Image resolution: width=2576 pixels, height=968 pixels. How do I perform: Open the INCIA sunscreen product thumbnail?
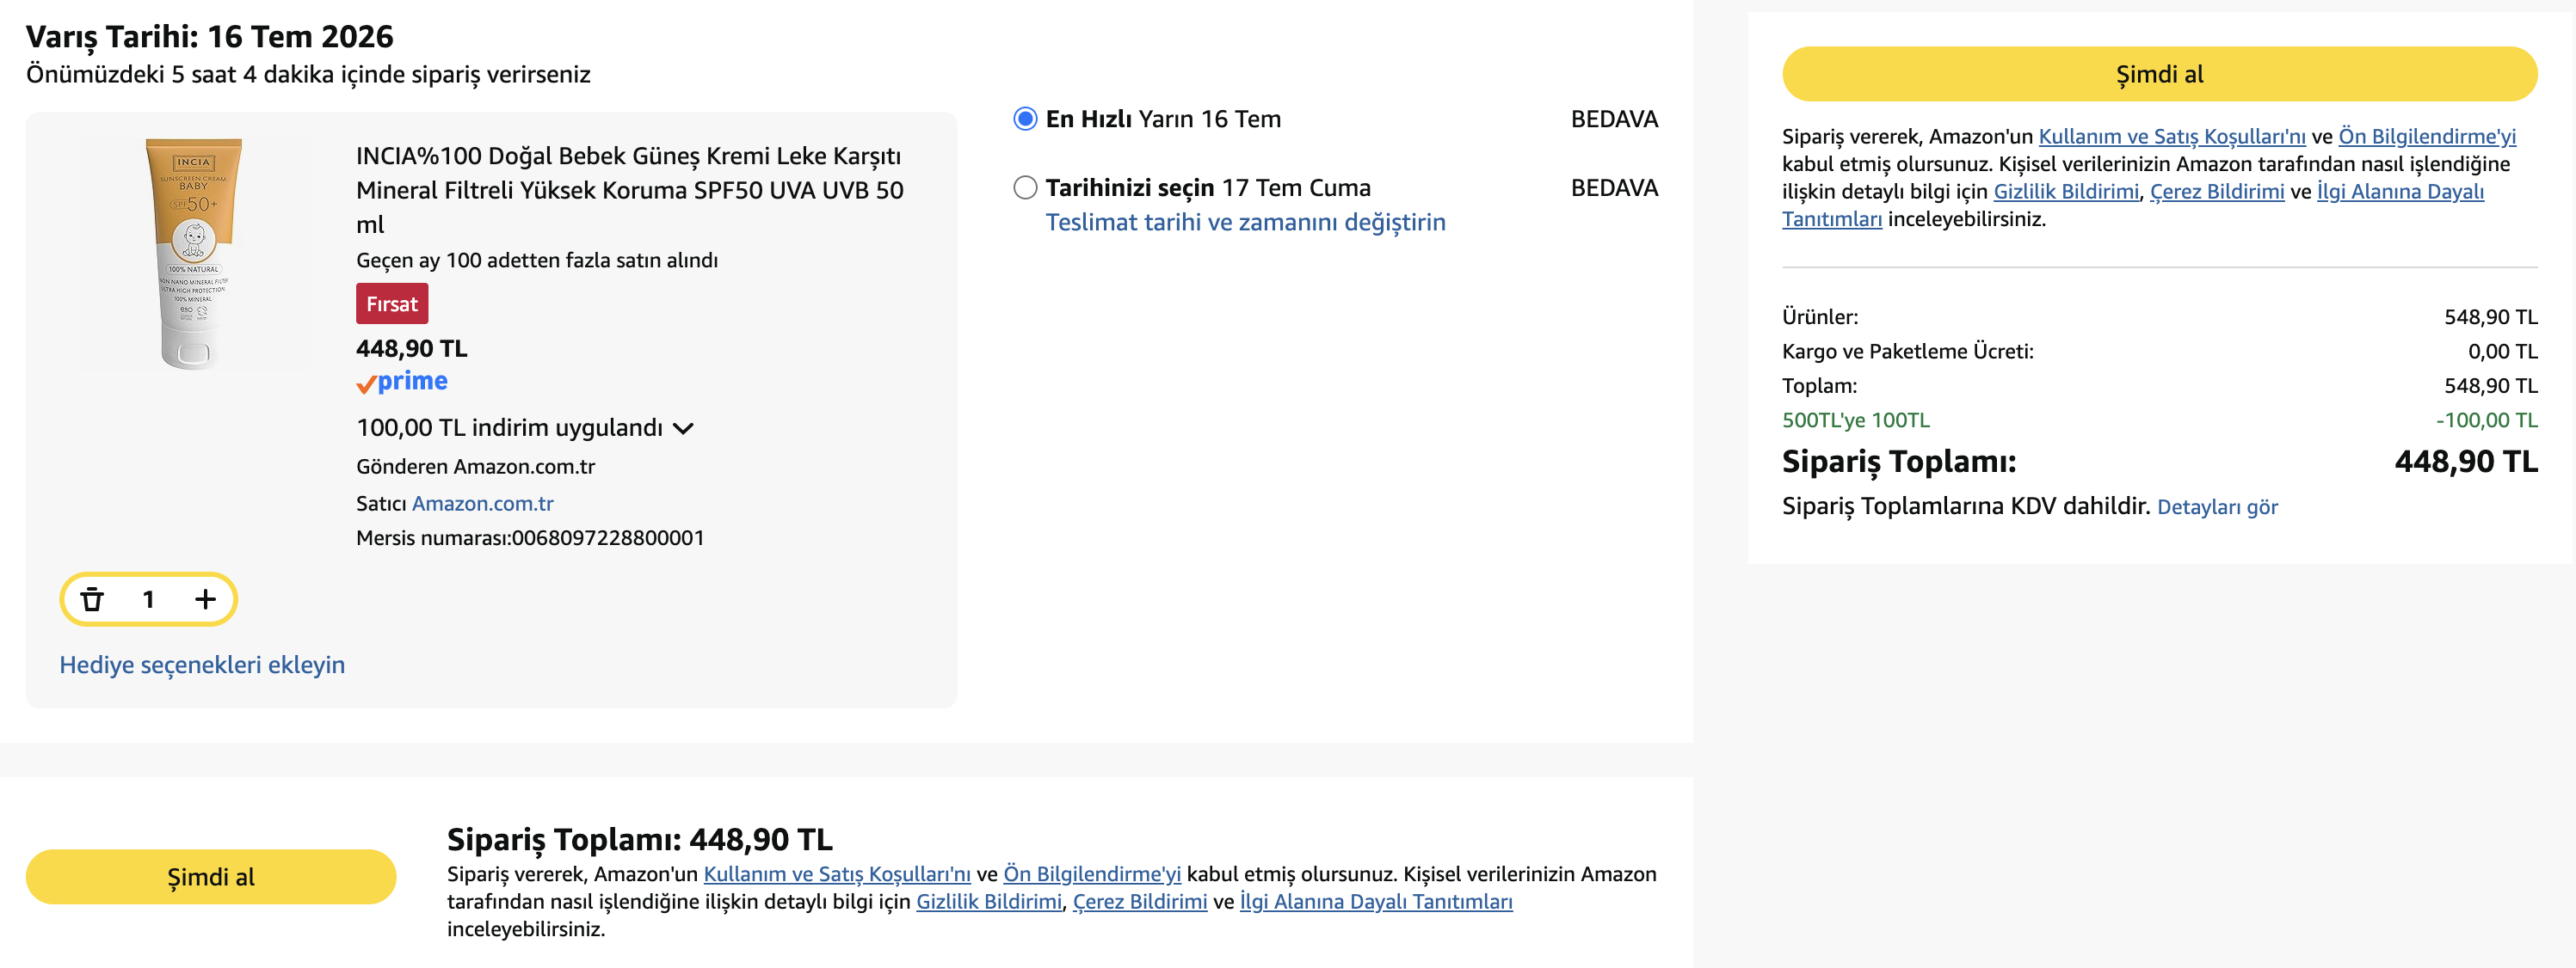pos(194,253)
